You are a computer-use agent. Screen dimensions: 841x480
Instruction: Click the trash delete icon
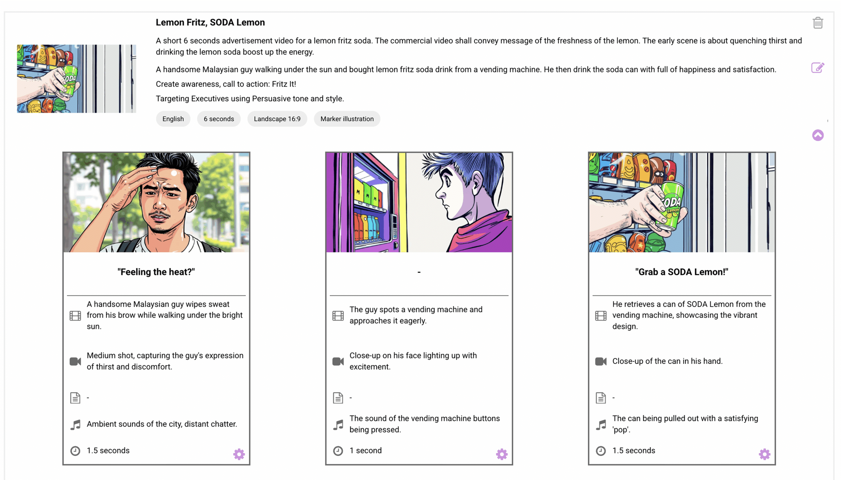(817, 23)
